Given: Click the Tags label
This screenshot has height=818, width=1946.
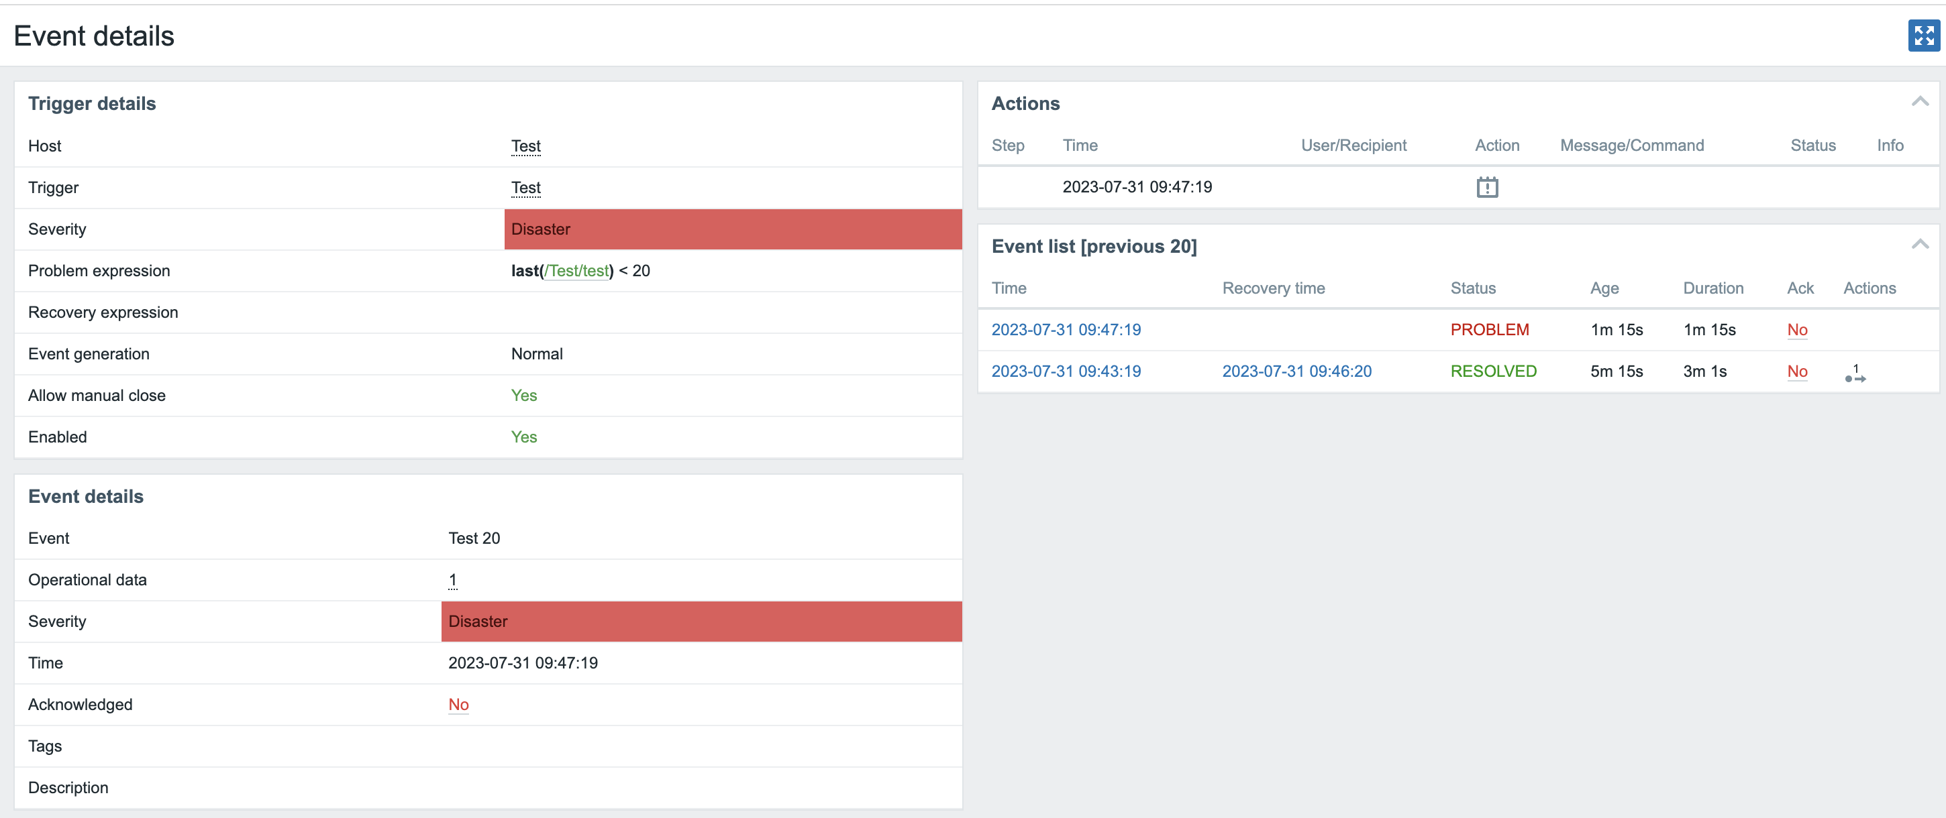Looking at the screenshot, I should pos(44,746).
